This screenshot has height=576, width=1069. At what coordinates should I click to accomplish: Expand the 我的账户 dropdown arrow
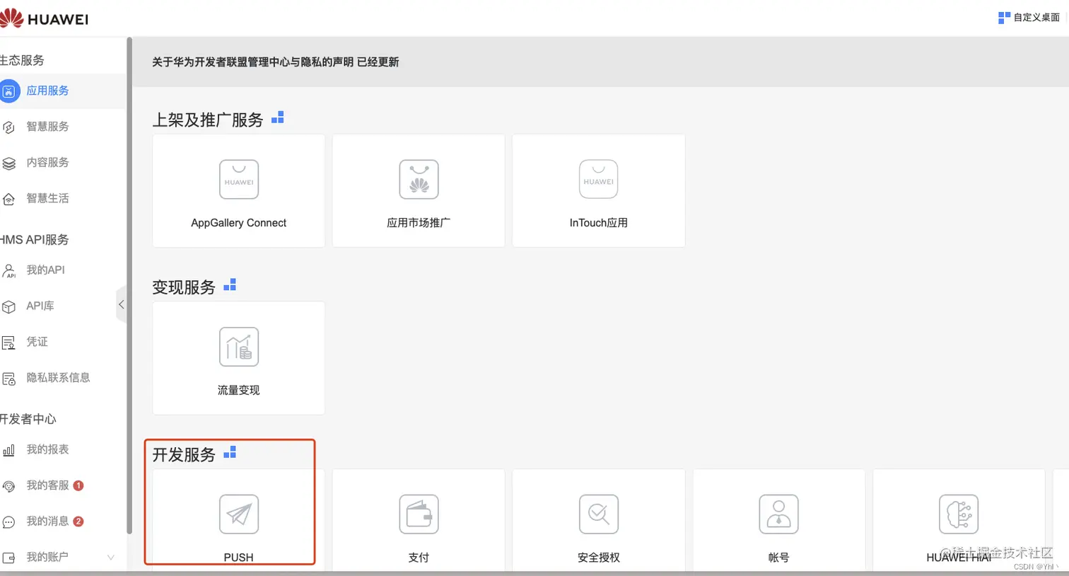(110, 558)
